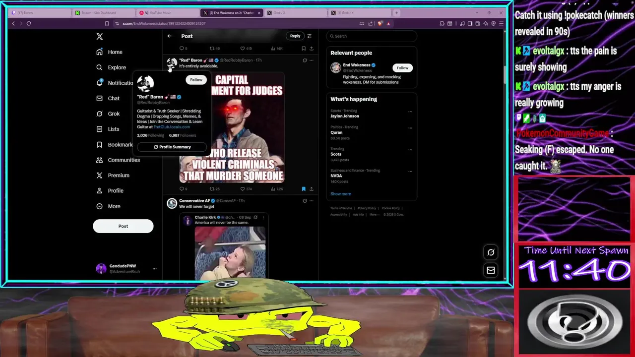
Task: Open more options for Jaylon Johnson trend
Action: point(410,112)
